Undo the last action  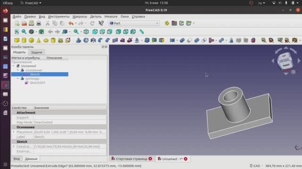[x=71, y=23]
